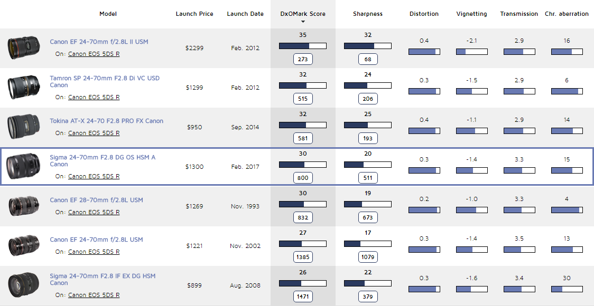The width and height of the screenshot is (594, 306).
Task: Open the Canon EF 24-70mm f/2.8L USM link
Action: 96,240
